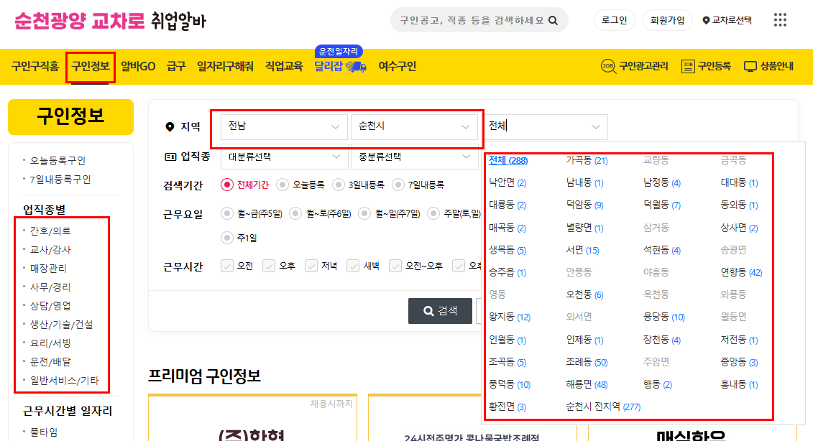This screenshot has height=441, width=813.
Task: Open the apps grid icon at top right
Action: click(x=780, y=19)
